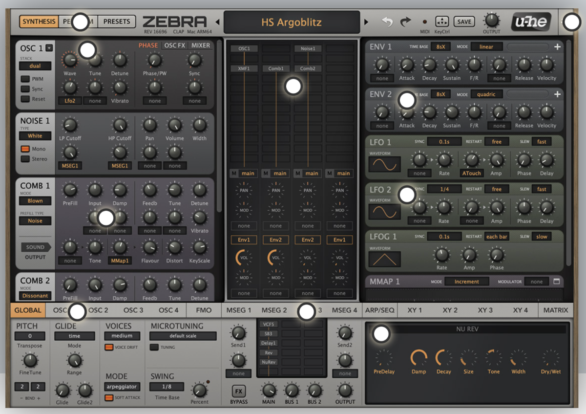Open the FMO lower tab

(204, 310)
